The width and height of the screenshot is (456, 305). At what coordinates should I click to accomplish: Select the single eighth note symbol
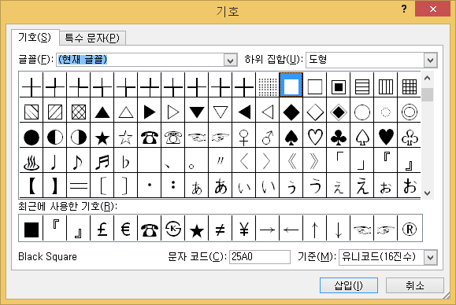(79, 162)
